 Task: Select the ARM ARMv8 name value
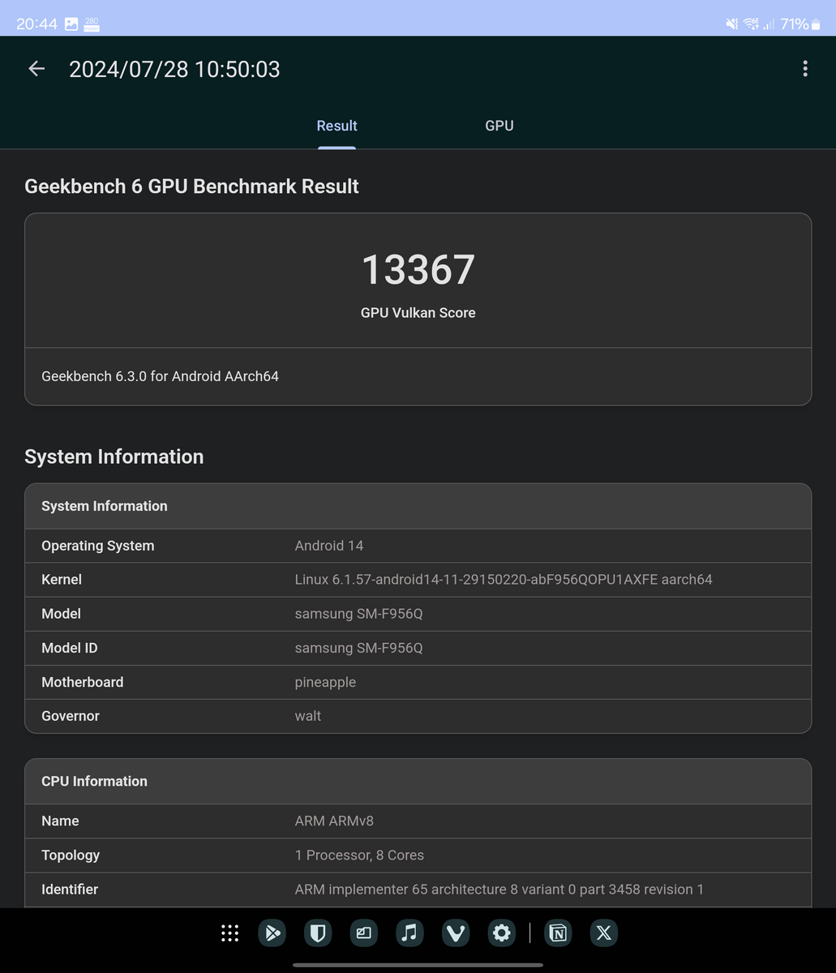coord(334,821)
